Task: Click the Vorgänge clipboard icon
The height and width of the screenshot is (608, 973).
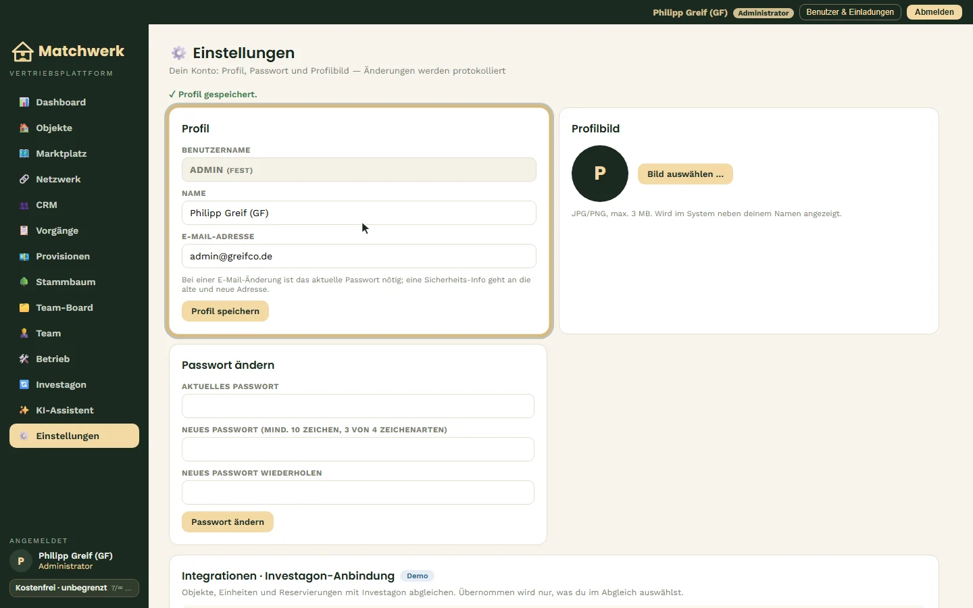Action: click(24, 230)
